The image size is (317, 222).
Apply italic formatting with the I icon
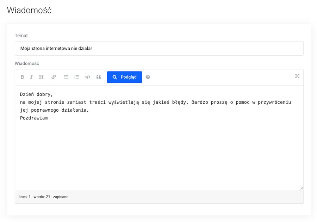click(x=31, y=77)
